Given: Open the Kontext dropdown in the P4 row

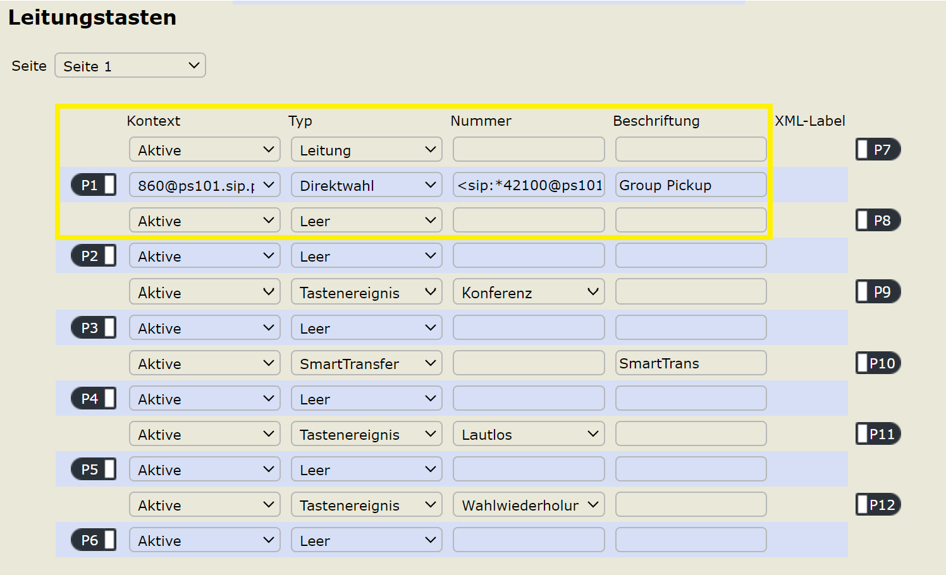Looking at the screenshot, I should pyautogui.click(x=205, y=399).
